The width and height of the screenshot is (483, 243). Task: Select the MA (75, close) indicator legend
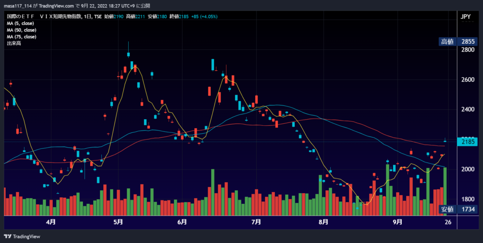[22, 37]
